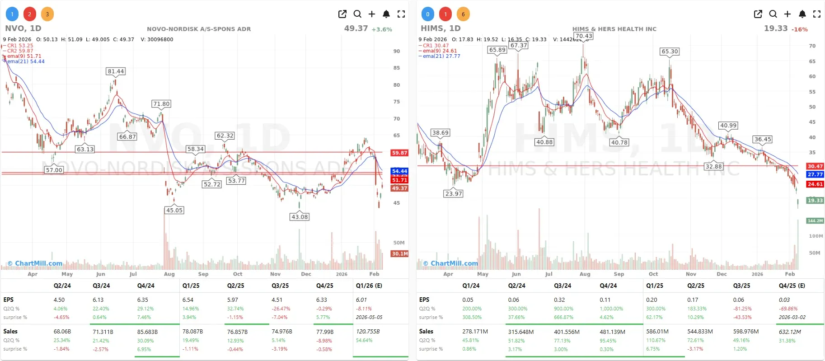Expand HIMS chart to fullscreen

[817, 14]
